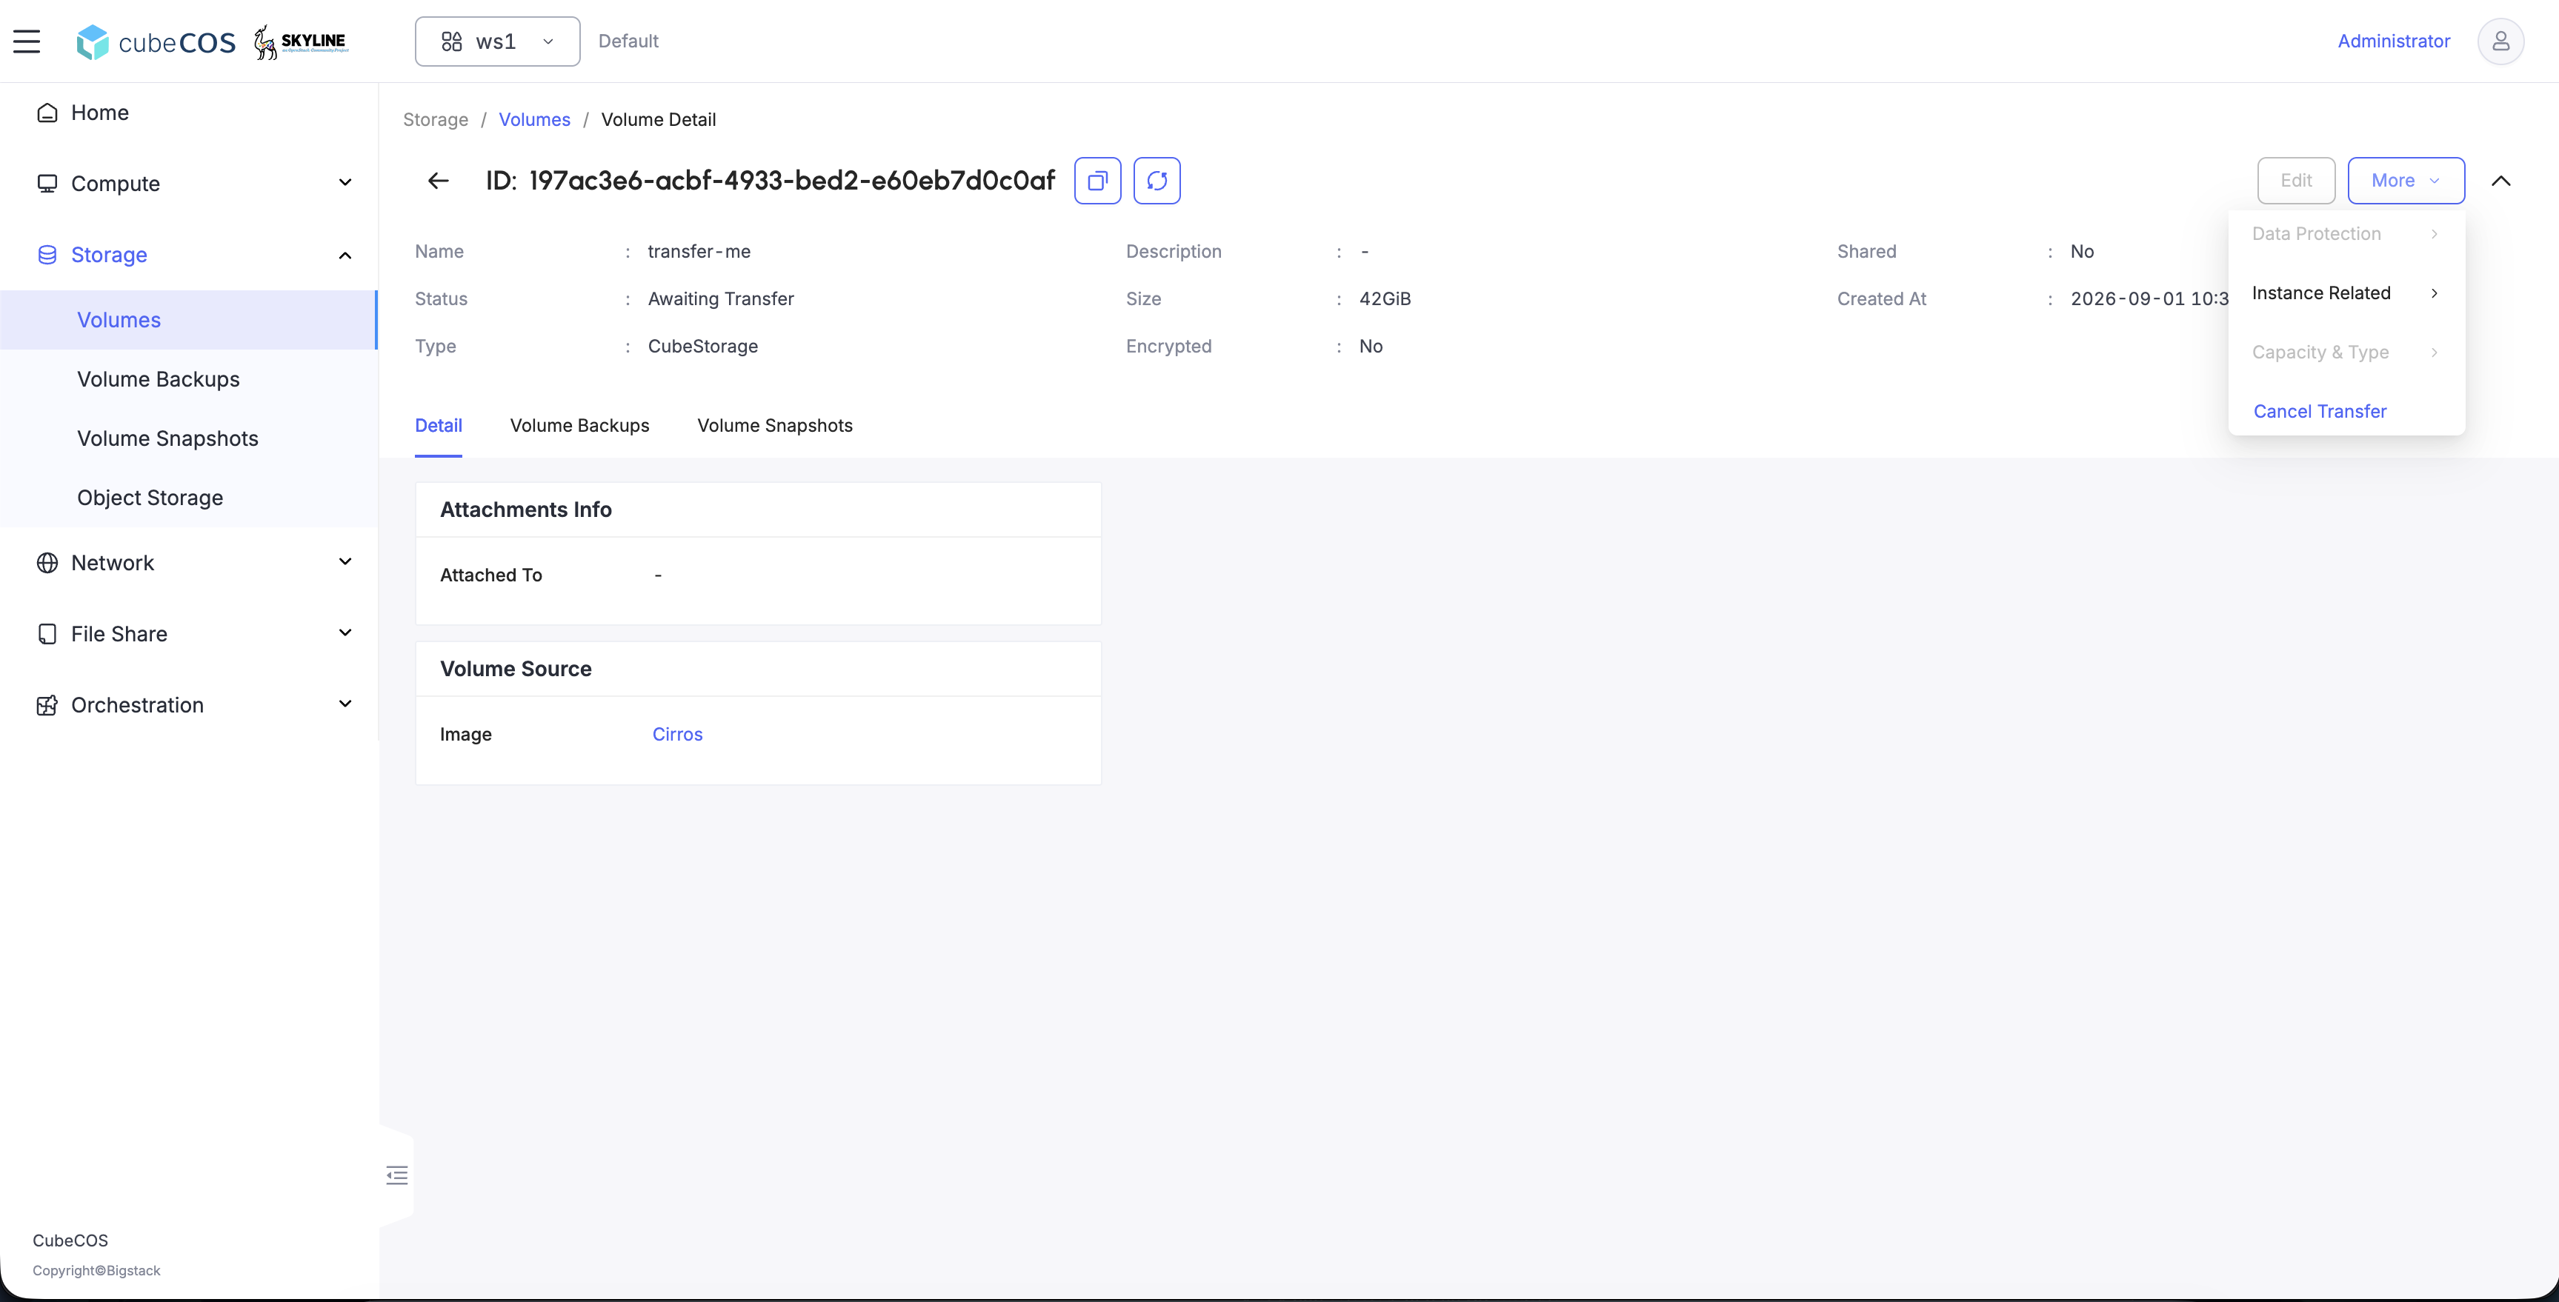2559x1302 pixels.
Task: Open Volume Snapshots in sidebar
Action: 189,438
